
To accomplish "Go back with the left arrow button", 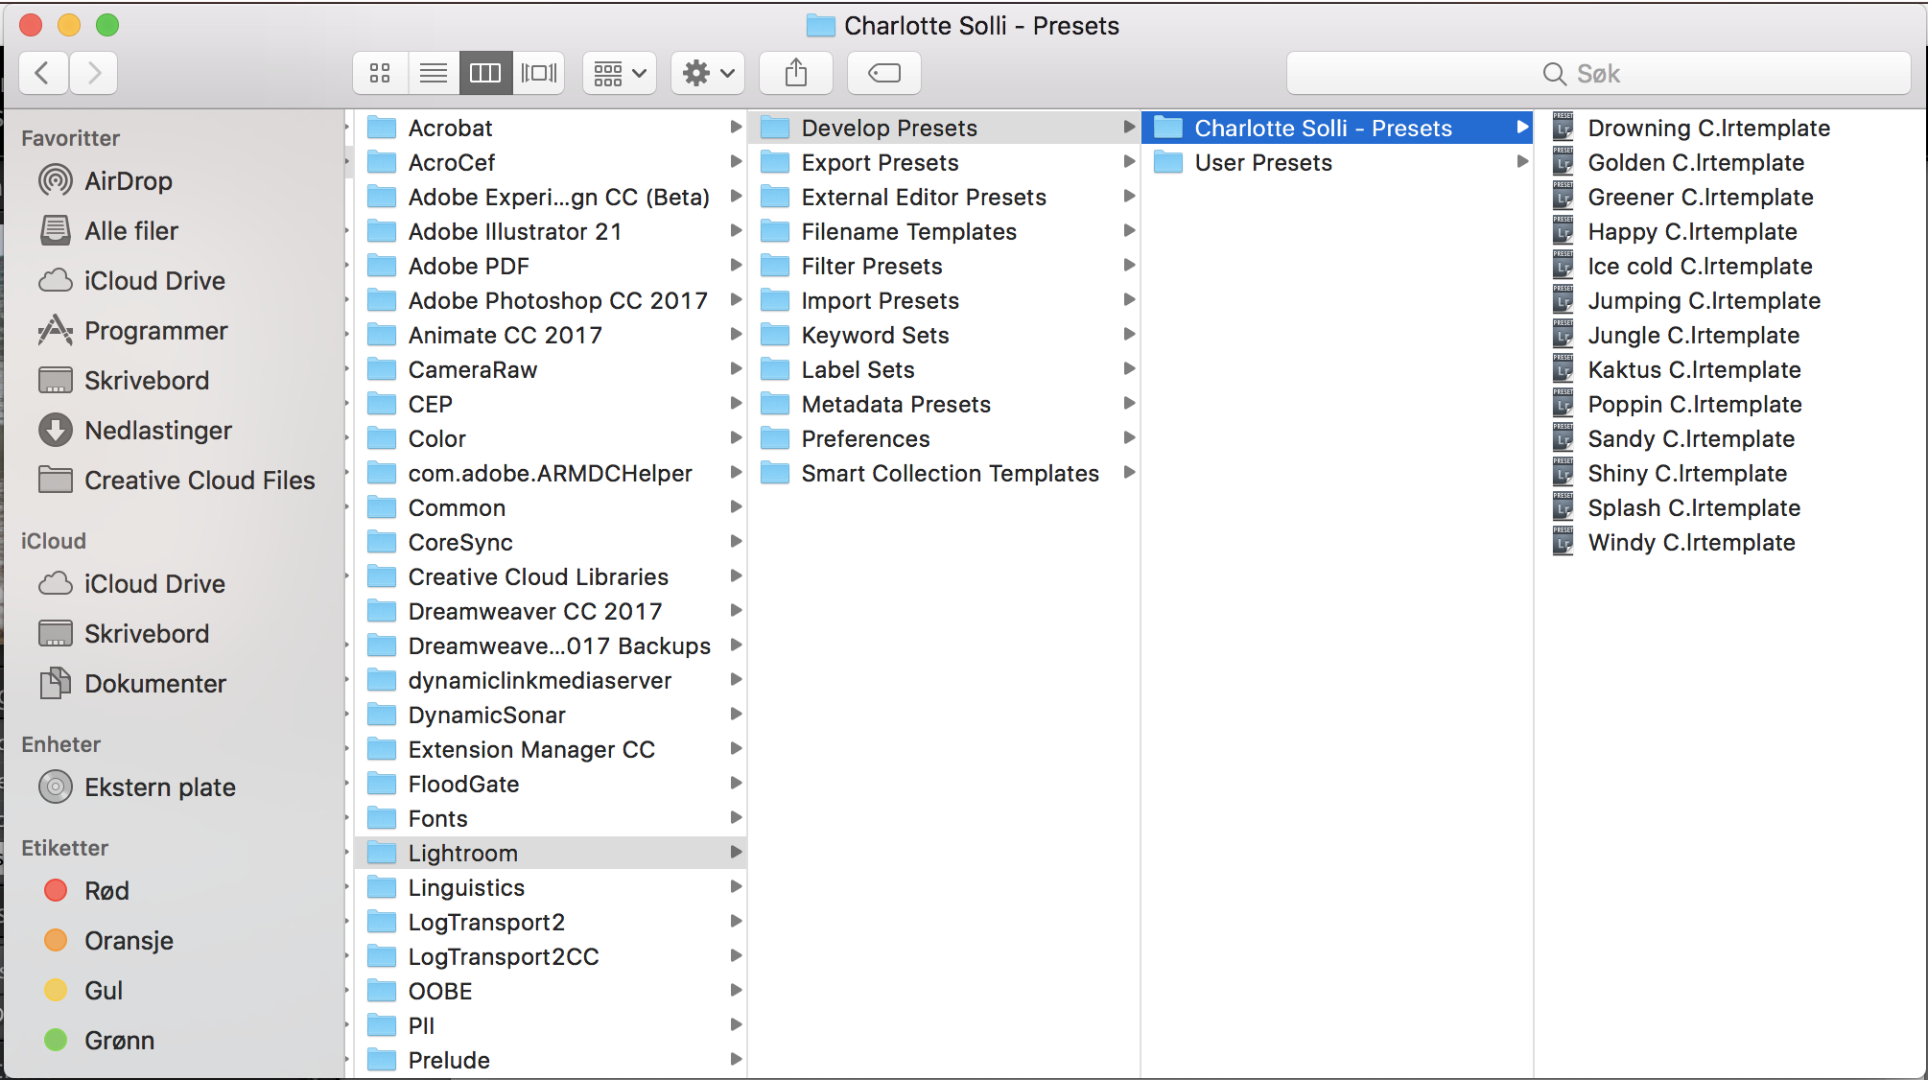I will [x=43, y=73].
